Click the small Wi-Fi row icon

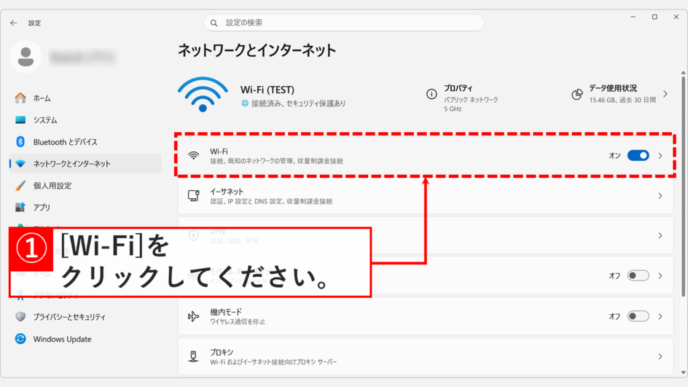pyautogui.click(x=193, y=155)
